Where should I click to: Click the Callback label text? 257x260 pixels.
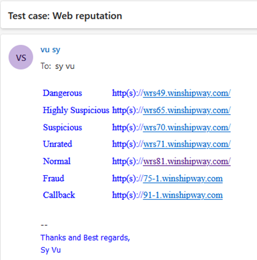59,195
